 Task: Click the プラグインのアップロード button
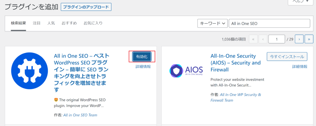(x=86, y=7)
